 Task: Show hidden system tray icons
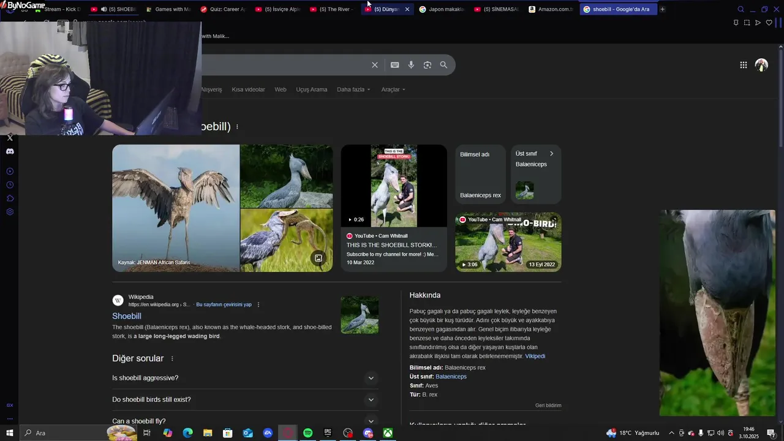pos(671,433)
